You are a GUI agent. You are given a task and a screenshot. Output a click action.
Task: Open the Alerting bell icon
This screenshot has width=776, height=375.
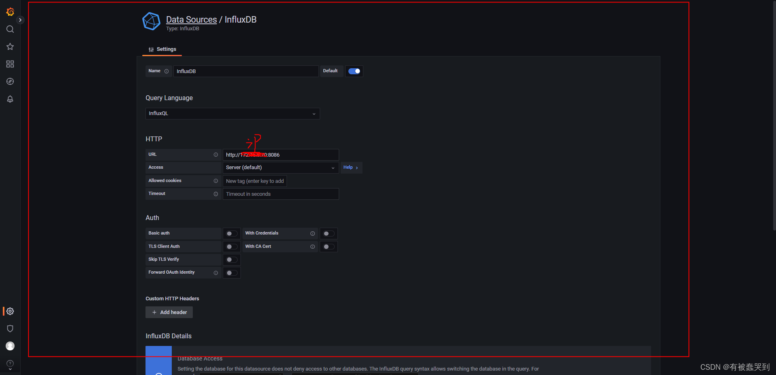[x=10, y=99]
